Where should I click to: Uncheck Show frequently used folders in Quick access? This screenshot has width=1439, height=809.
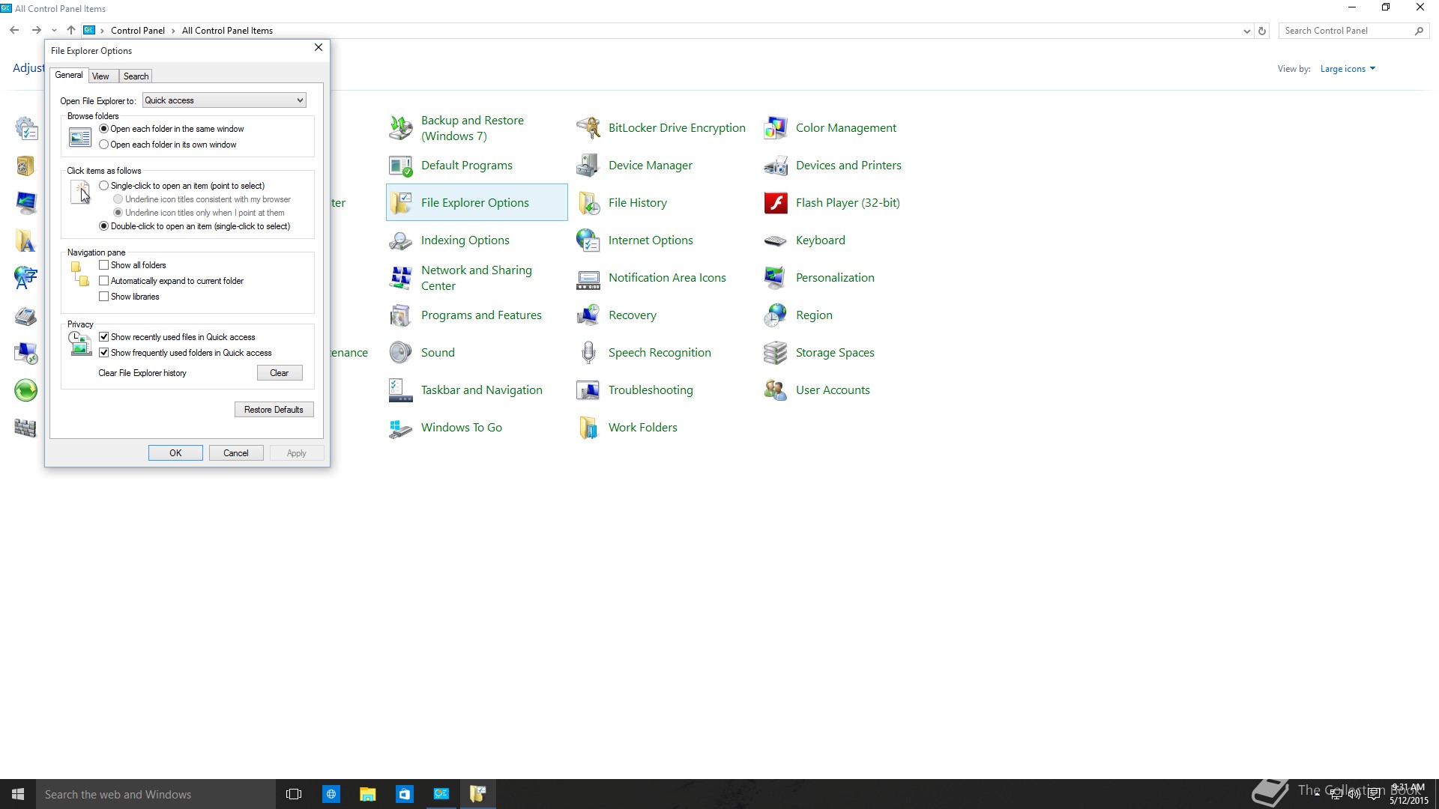point(104,353)
